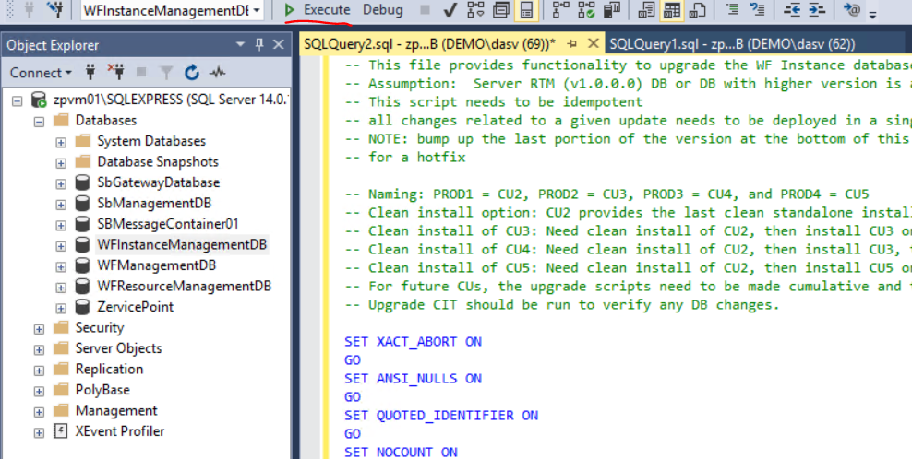
Task: Close the SQLQuery2.sql tab
Action: pyautogui.click(x=593, y=43)
